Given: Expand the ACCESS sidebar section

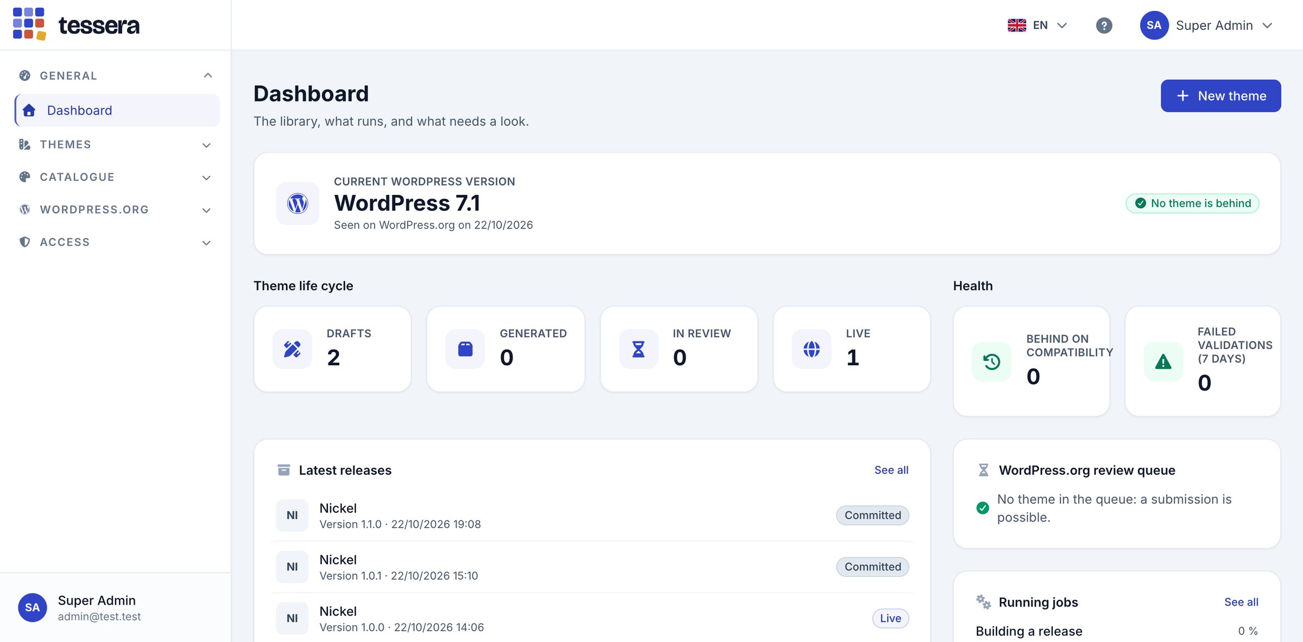Looking at the screenshot, I should (116, 242).
